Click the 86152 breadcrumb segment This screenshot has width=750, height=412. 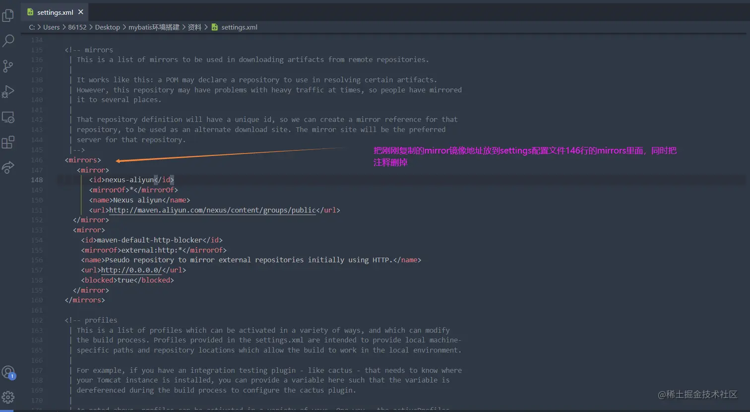(77, 27)
